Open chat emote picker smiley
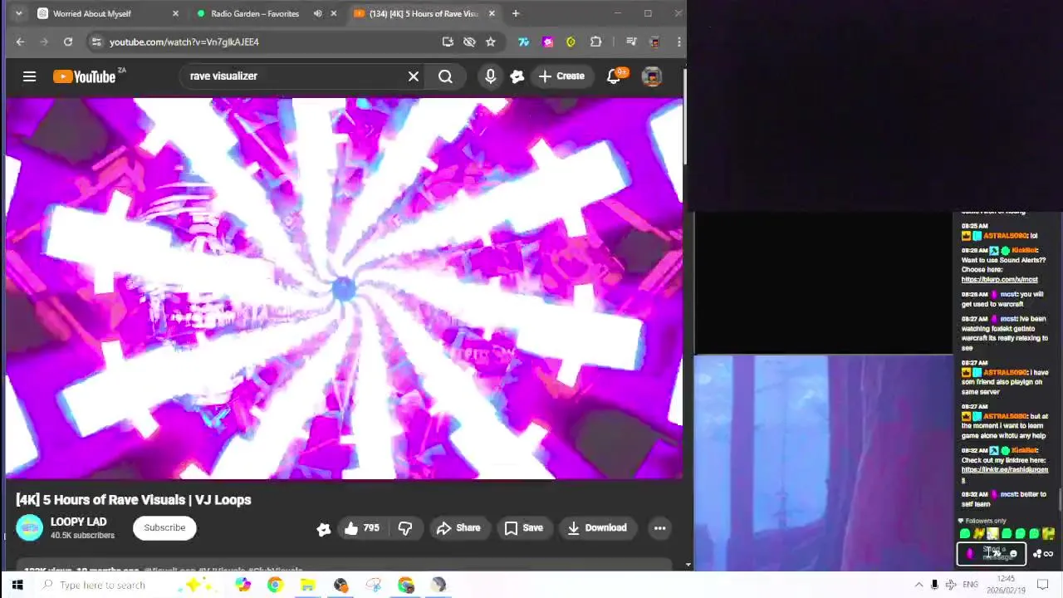Screen dimensions: 1063x598 click(x=1013, y=554)
